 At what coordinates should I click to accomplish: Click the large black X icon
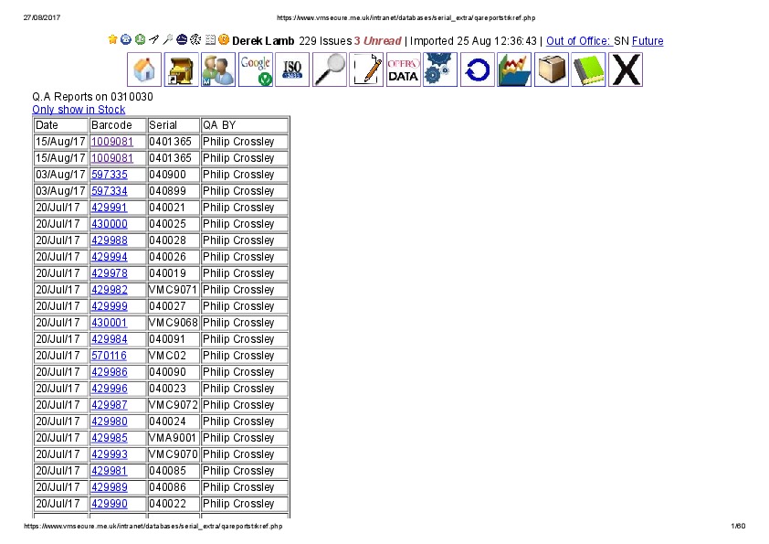click(626, 70)
